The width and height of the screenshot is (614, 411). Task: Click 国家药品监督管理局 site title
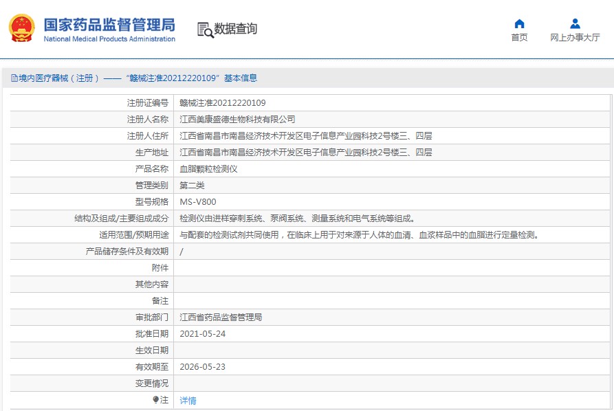[x=109, y=25]
